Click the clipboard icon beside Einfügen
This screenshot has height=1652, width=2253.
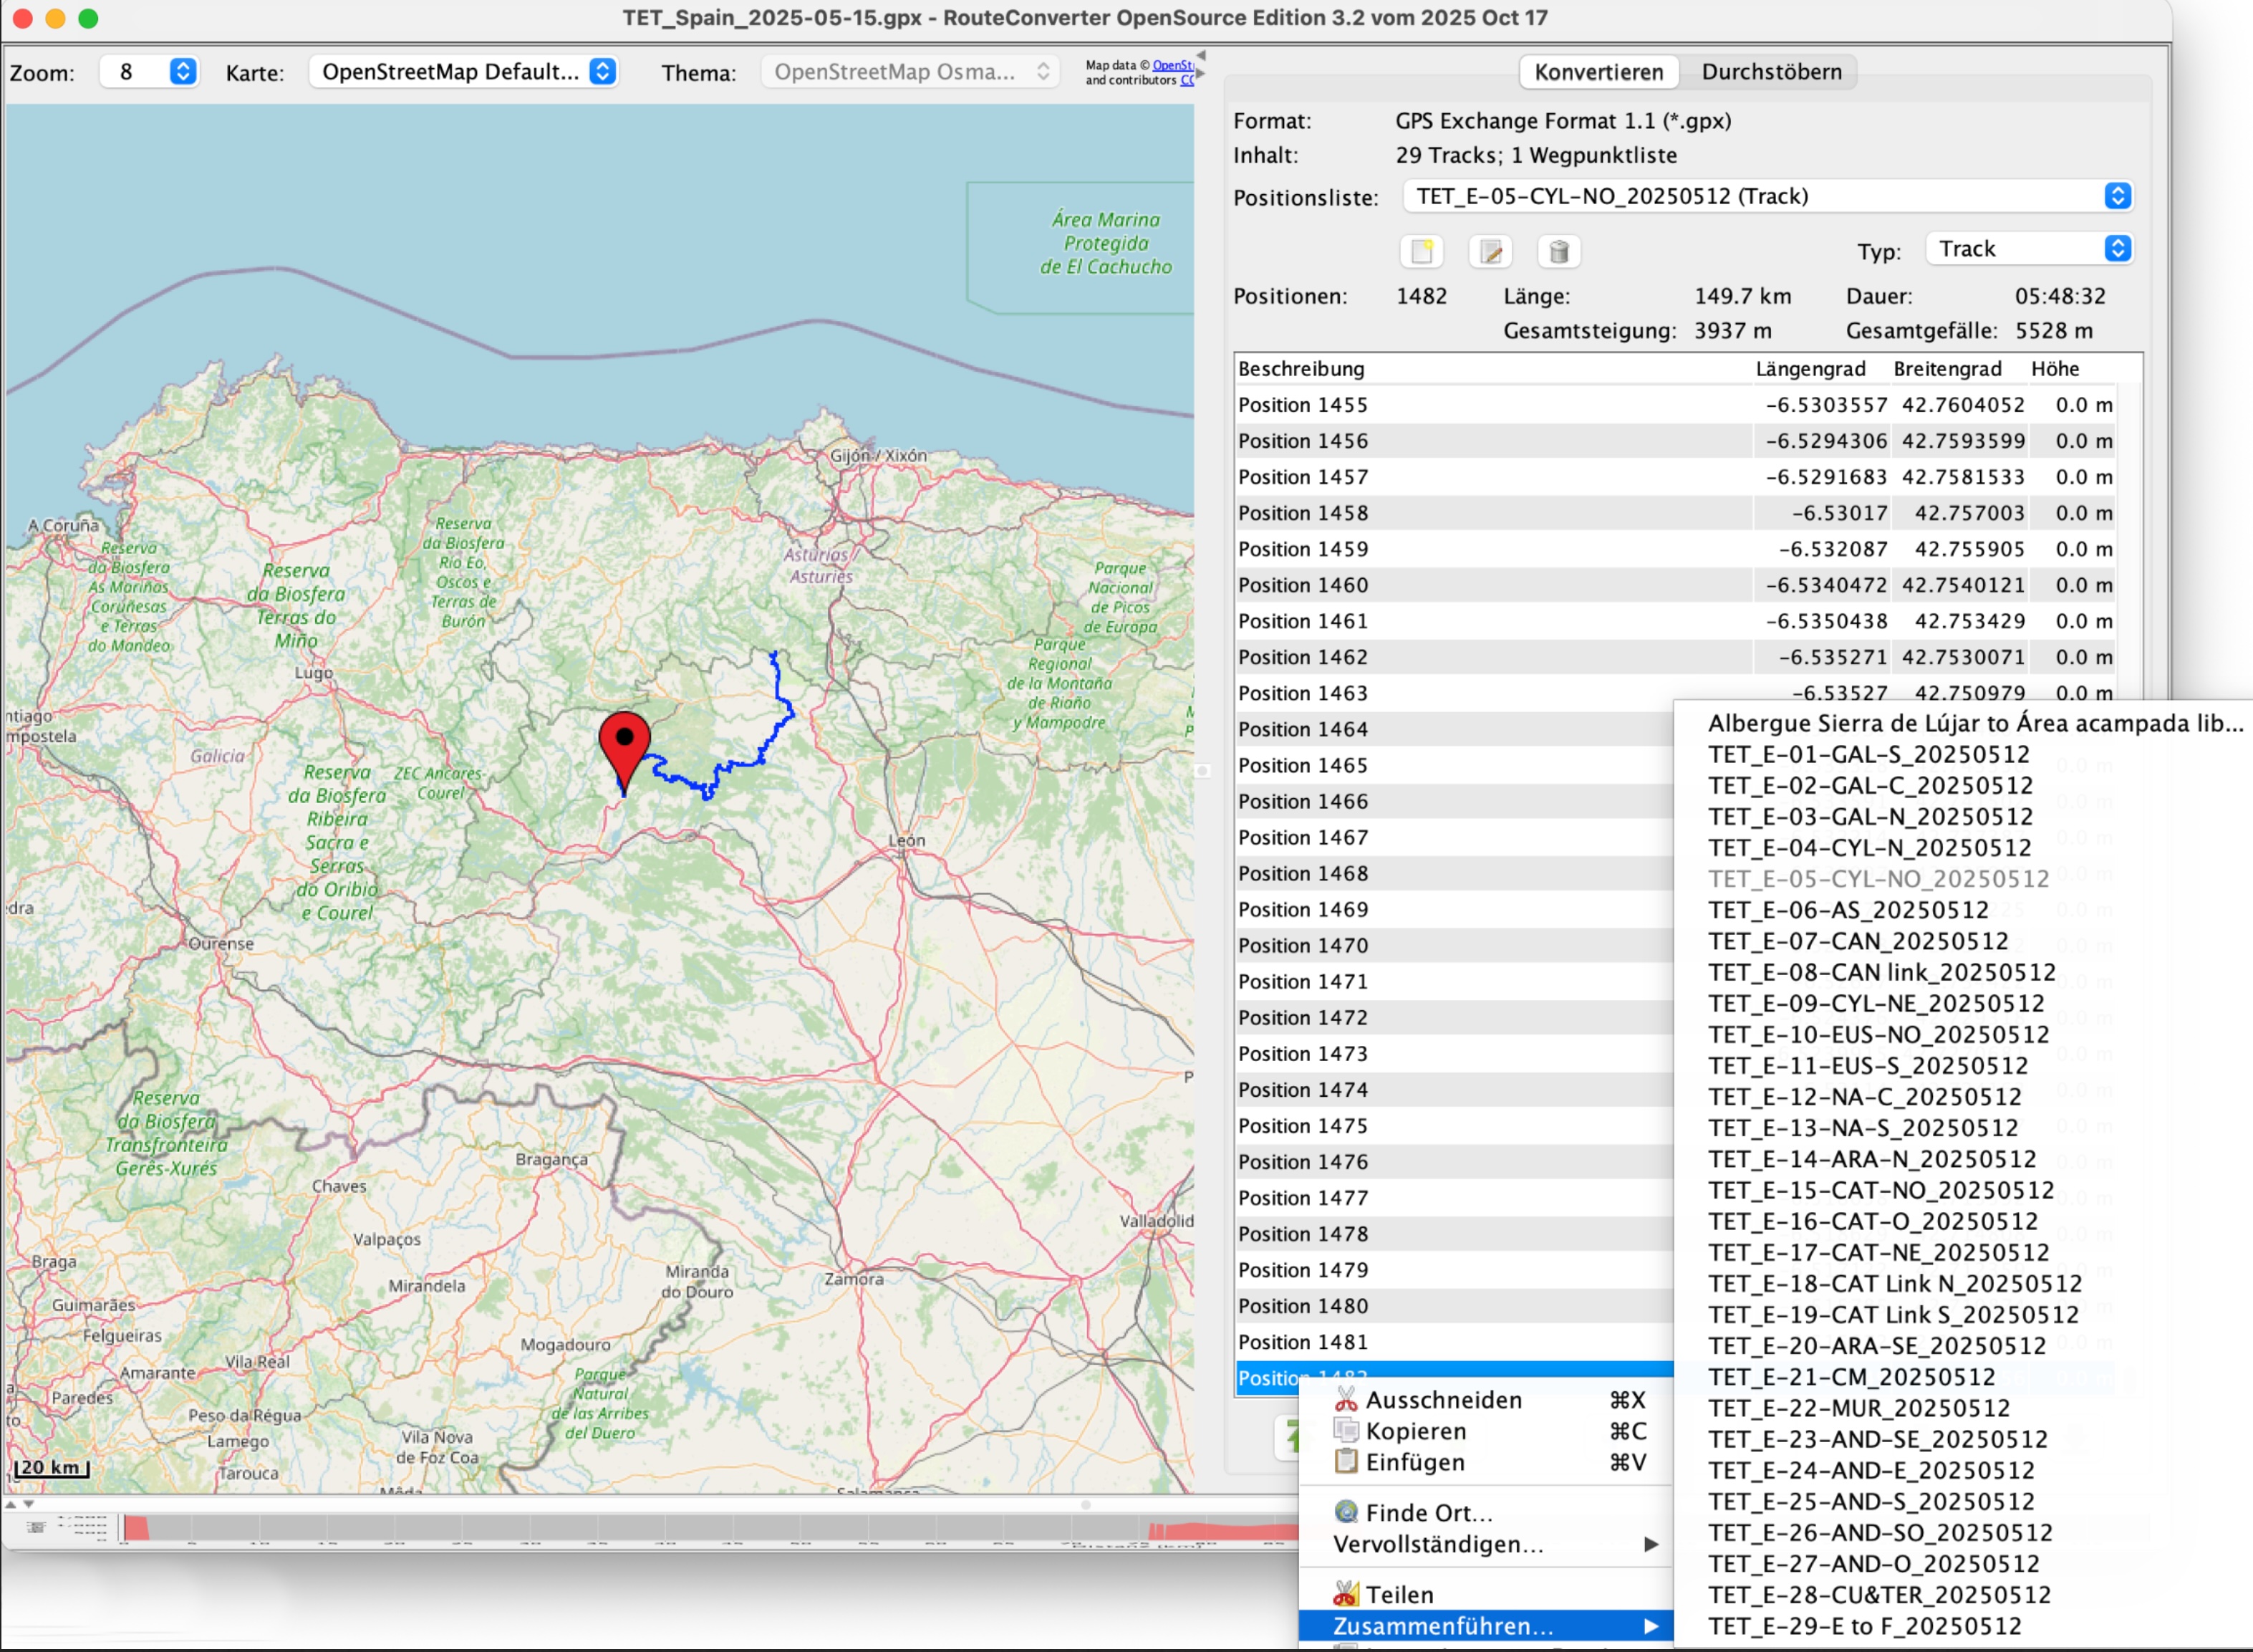[1346, 1462]
